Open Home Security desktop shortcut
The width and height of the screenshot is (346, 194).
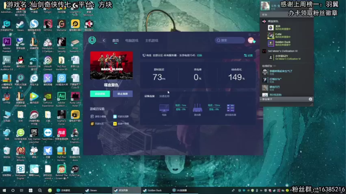point(61,45)
